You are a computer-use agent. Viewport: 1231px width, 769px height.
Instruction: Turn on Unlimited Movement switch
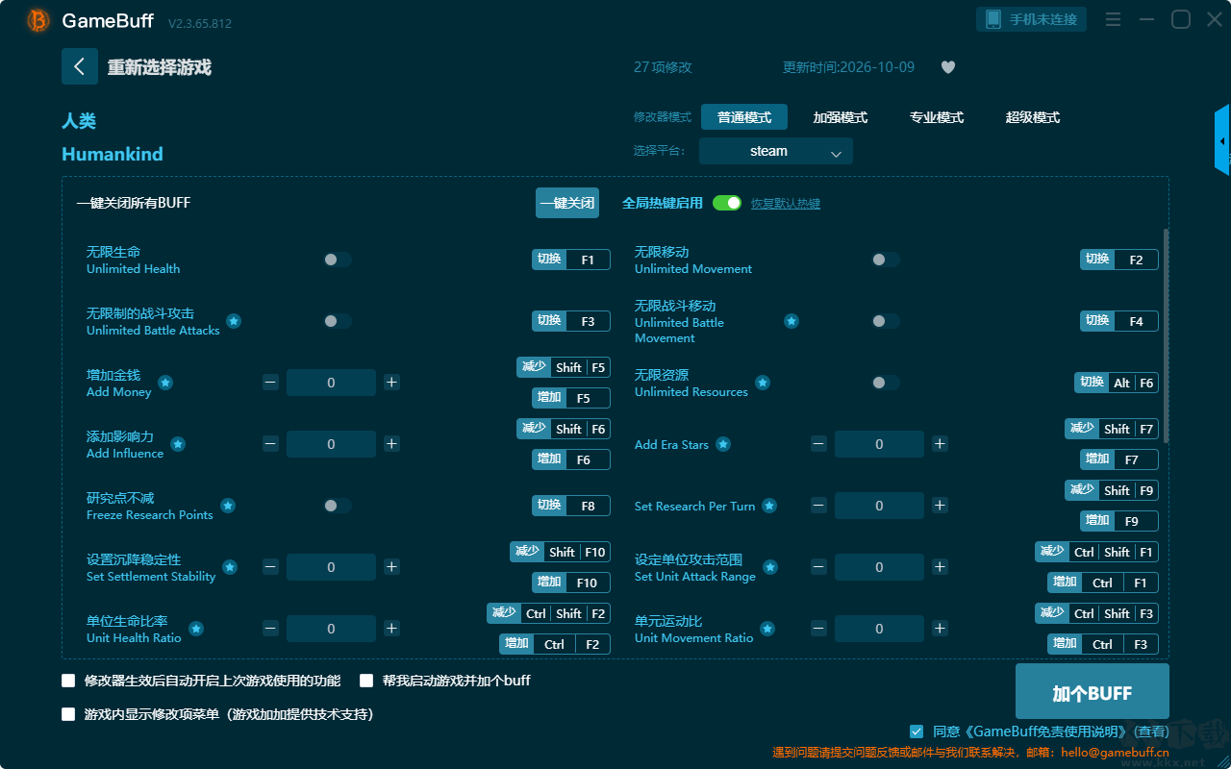pyautogui.click(x=886, y=260)
